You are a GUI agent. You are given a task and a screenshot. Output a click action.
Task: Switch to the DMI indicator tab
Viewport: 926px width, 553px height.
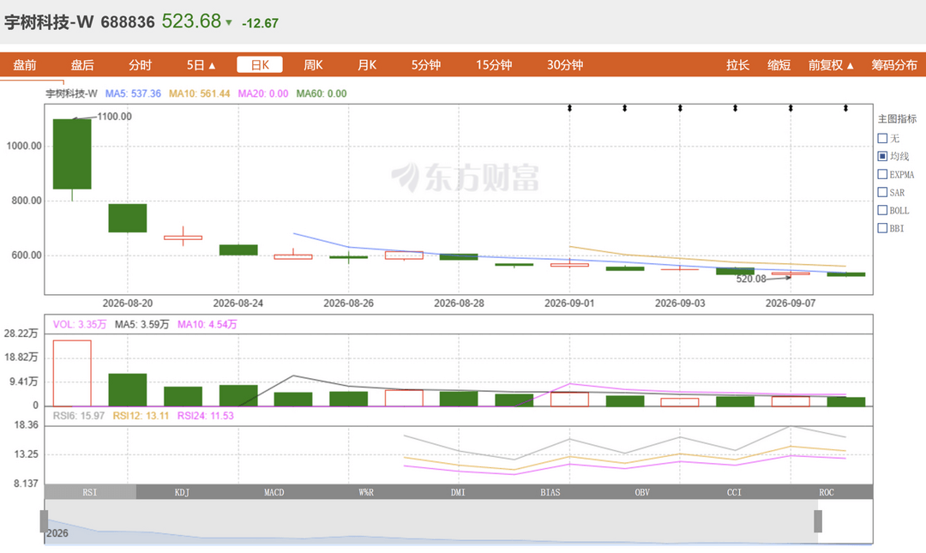click(x=458, y=492)
